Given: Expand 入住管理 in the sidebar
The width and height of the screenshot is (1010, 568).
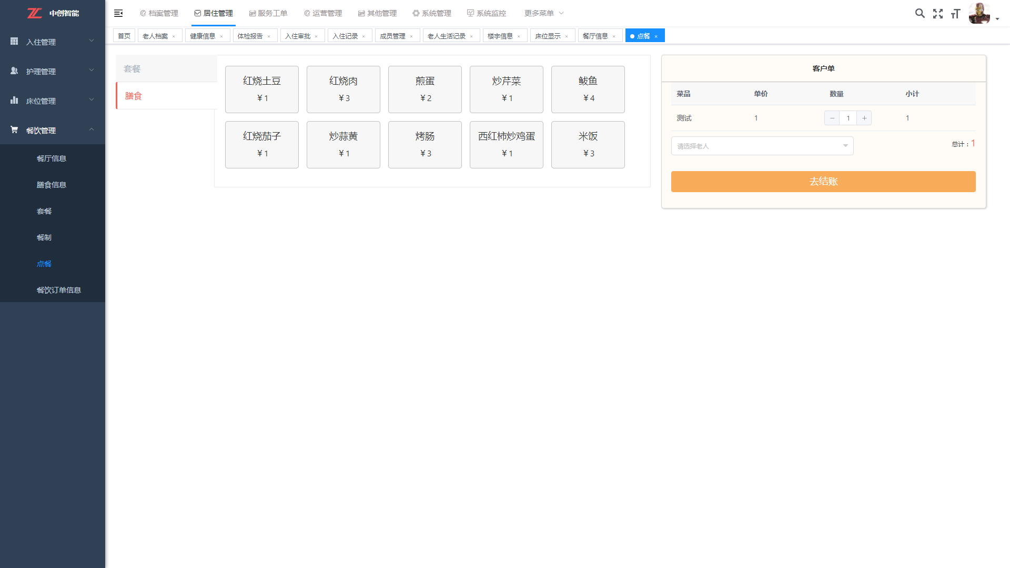Looking at the screenshot, I should [52, 42].
